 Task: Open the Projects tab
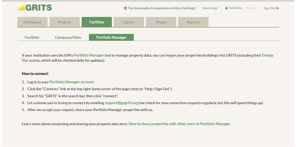point(65,22)
